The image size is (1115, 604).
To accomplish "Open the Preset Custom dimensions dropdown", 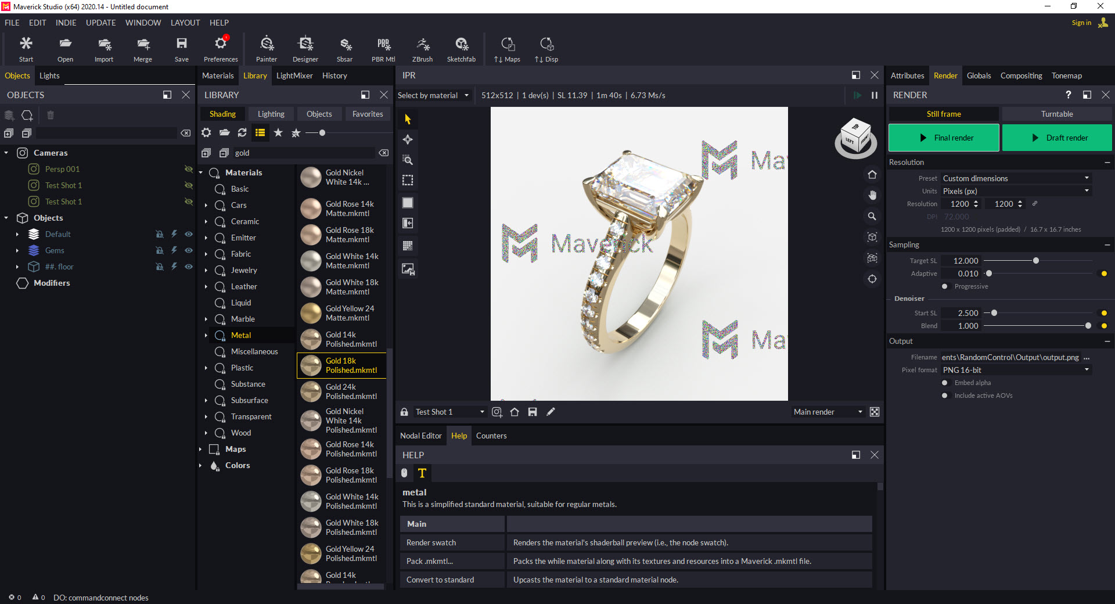I will point(1016,178).
